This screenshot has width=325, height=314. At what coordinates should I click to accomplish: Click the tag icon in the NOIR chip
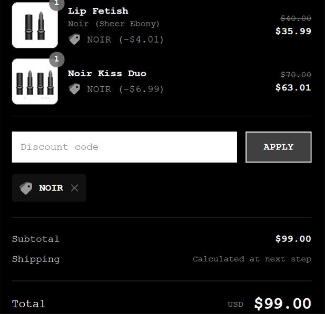pyautogui.click(x=26, y=188)
